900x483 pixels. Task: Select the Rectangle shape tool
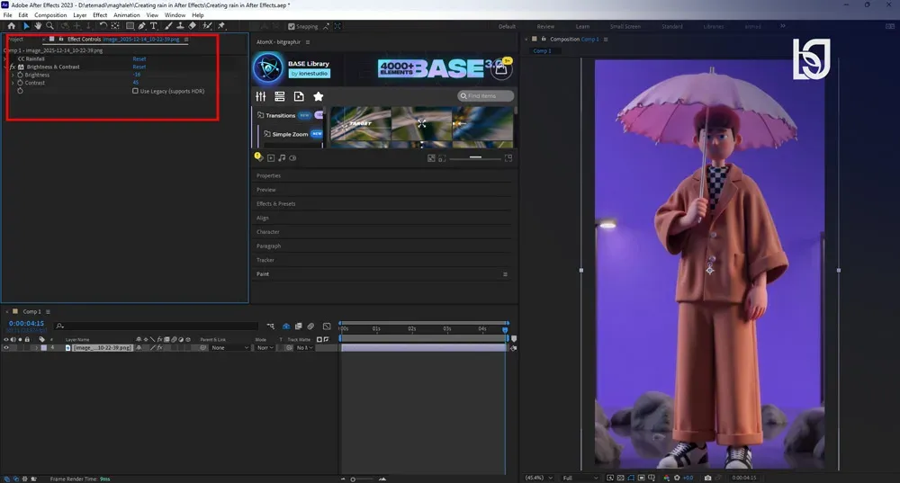click(130, 26)
